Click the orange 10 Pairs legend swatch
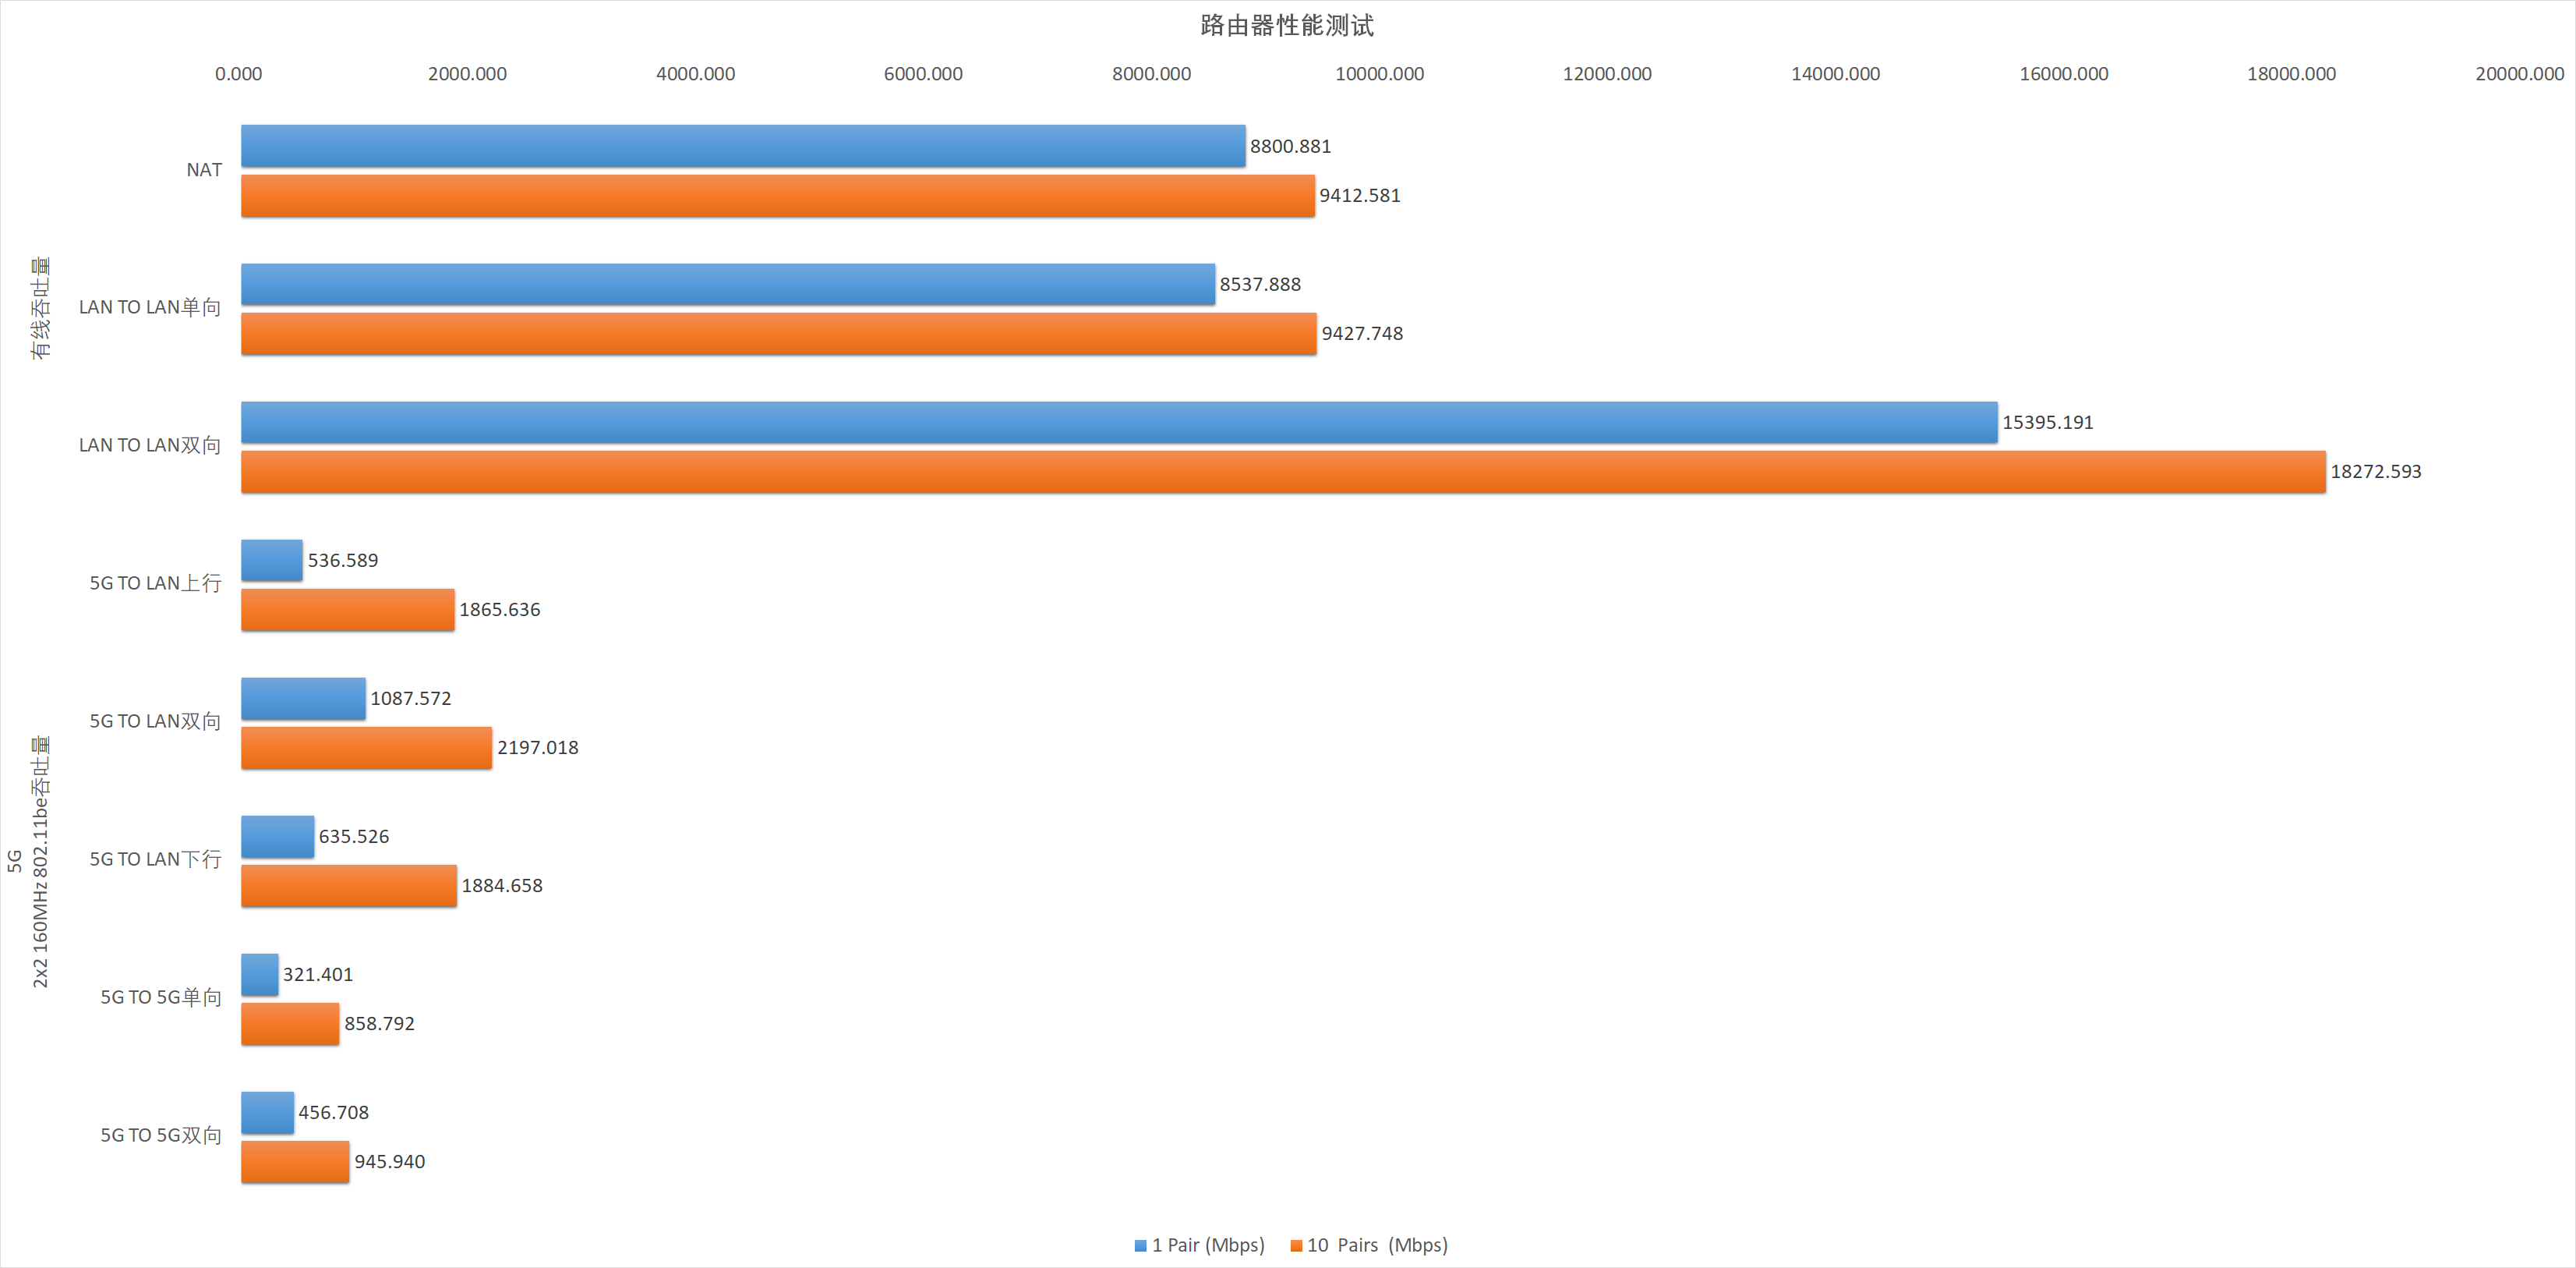 (1296, 1246)
